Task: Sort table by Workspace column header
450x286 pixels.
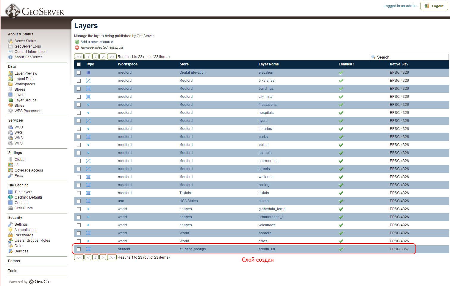Action: (x=127, y=64)
